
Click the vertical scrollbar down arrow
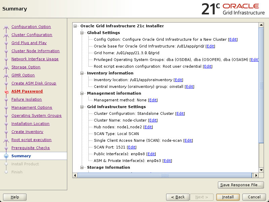(x=261, y=170)
